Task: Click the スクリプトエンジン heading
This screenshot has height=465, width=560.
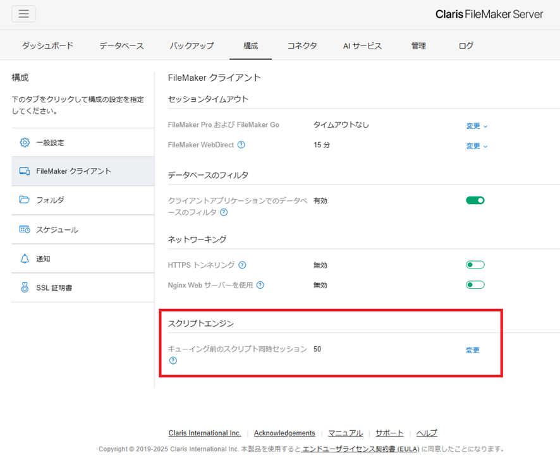Action: [x=201, y=323]
